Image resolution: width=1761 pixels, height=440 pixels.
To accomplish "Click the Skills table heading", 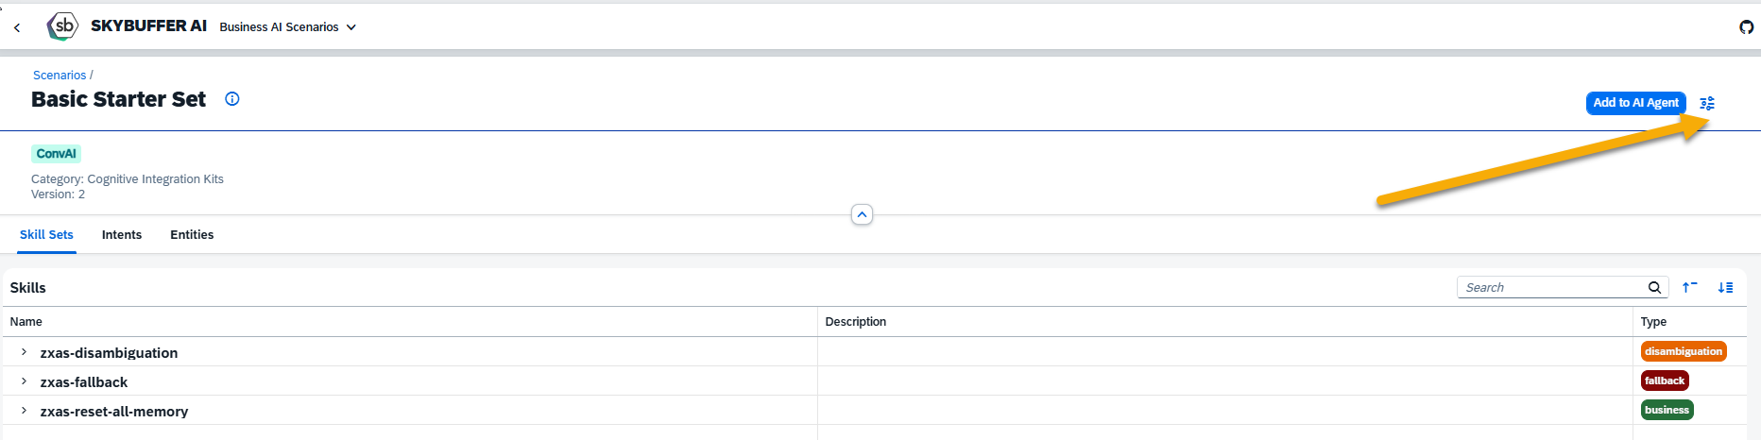I will click(27, 287).
